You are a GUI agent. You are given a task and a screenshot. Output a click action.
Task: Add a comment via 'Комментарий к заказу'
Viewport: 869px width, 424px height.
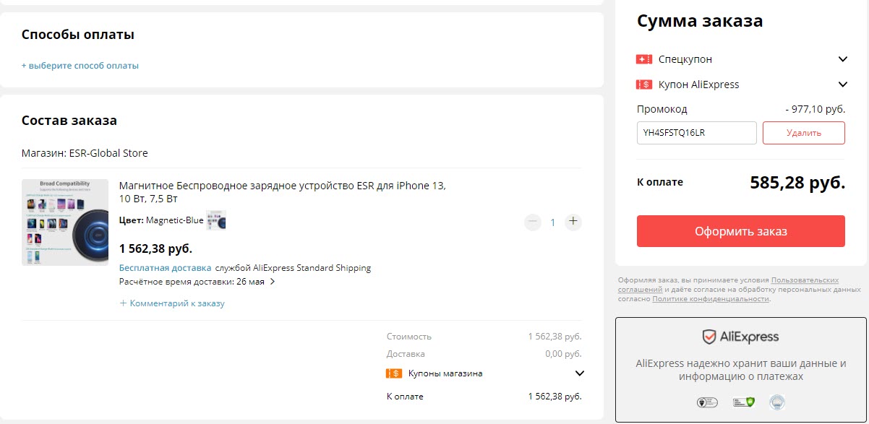(x=172, y=303)
